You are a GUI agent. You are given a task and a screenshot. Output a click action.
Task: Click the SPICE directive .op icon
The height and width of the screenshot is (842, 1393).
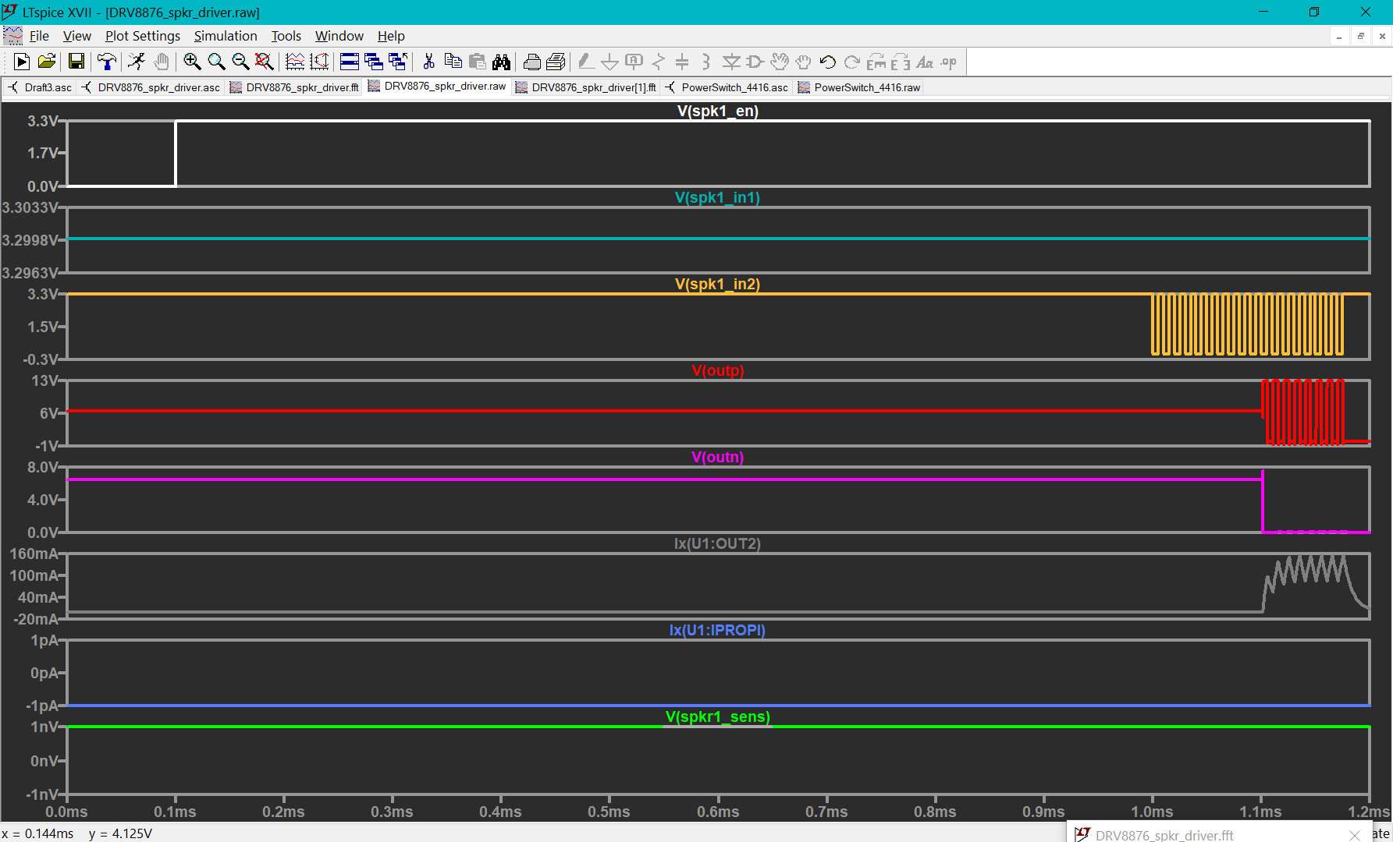(949, 62)
